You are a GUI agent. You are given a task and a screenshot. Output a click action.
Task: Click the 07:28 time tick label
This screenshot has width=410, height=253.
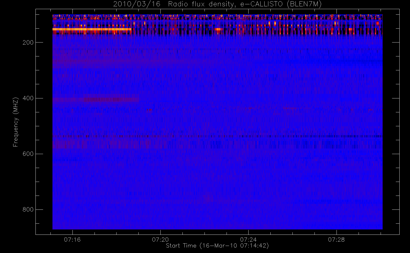click(336, 240)
